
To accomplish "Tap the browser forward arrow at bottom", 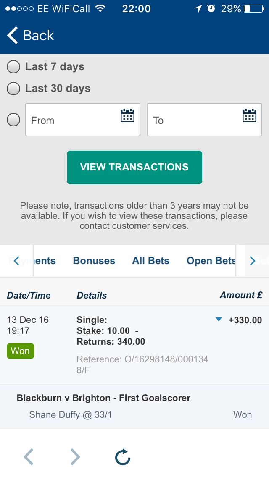I will pyautogui.click(x=75, y=457).
